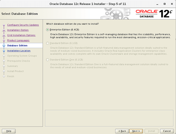Click the Help button
Screen dimensions: 176x134
pos(9,131)
